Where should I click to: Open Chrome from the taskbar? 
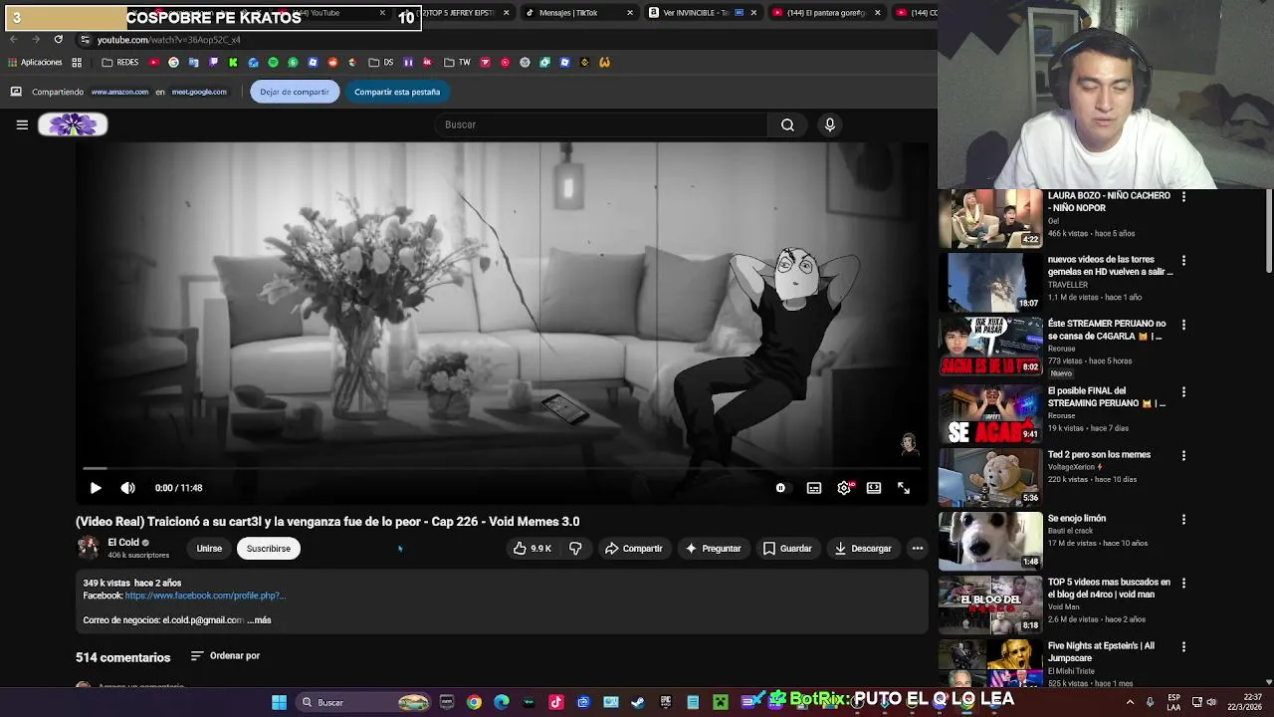coord(474,702)
